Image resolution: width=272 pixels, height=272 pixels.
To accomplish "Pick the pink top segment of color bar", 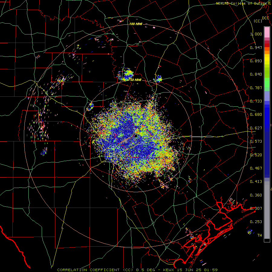I will (267, 32).
